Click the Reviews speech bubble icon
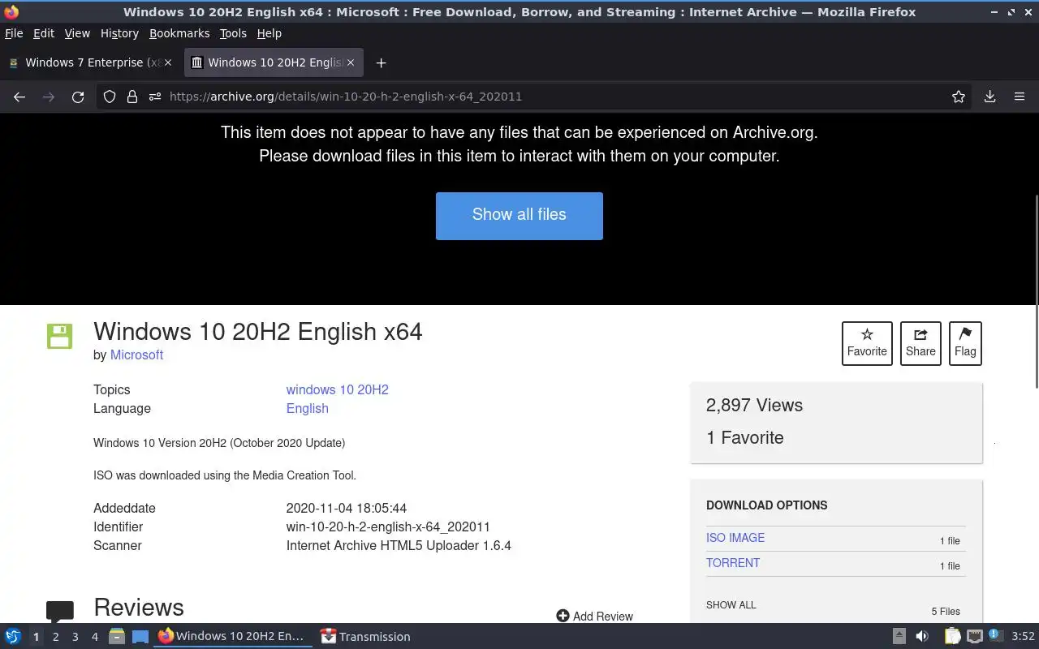The height and width of the screenshot is (649, 1039). [60, 612]
